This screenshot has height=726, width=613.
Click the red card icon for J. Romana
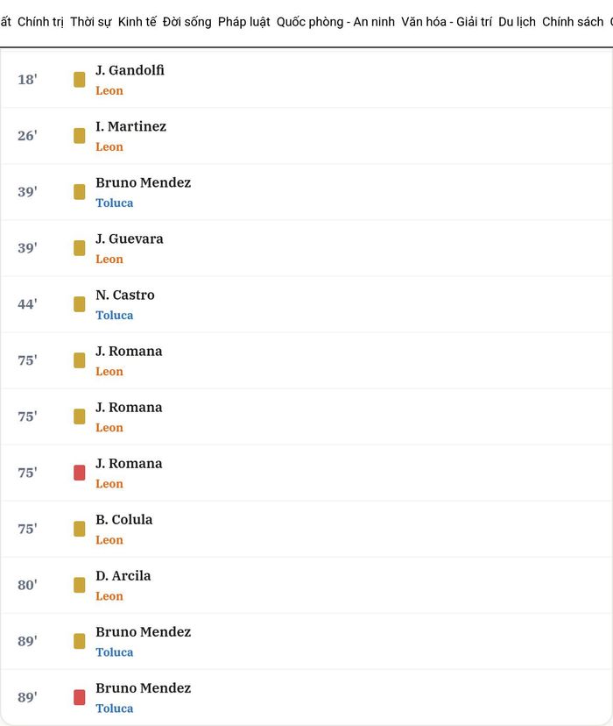80,473
